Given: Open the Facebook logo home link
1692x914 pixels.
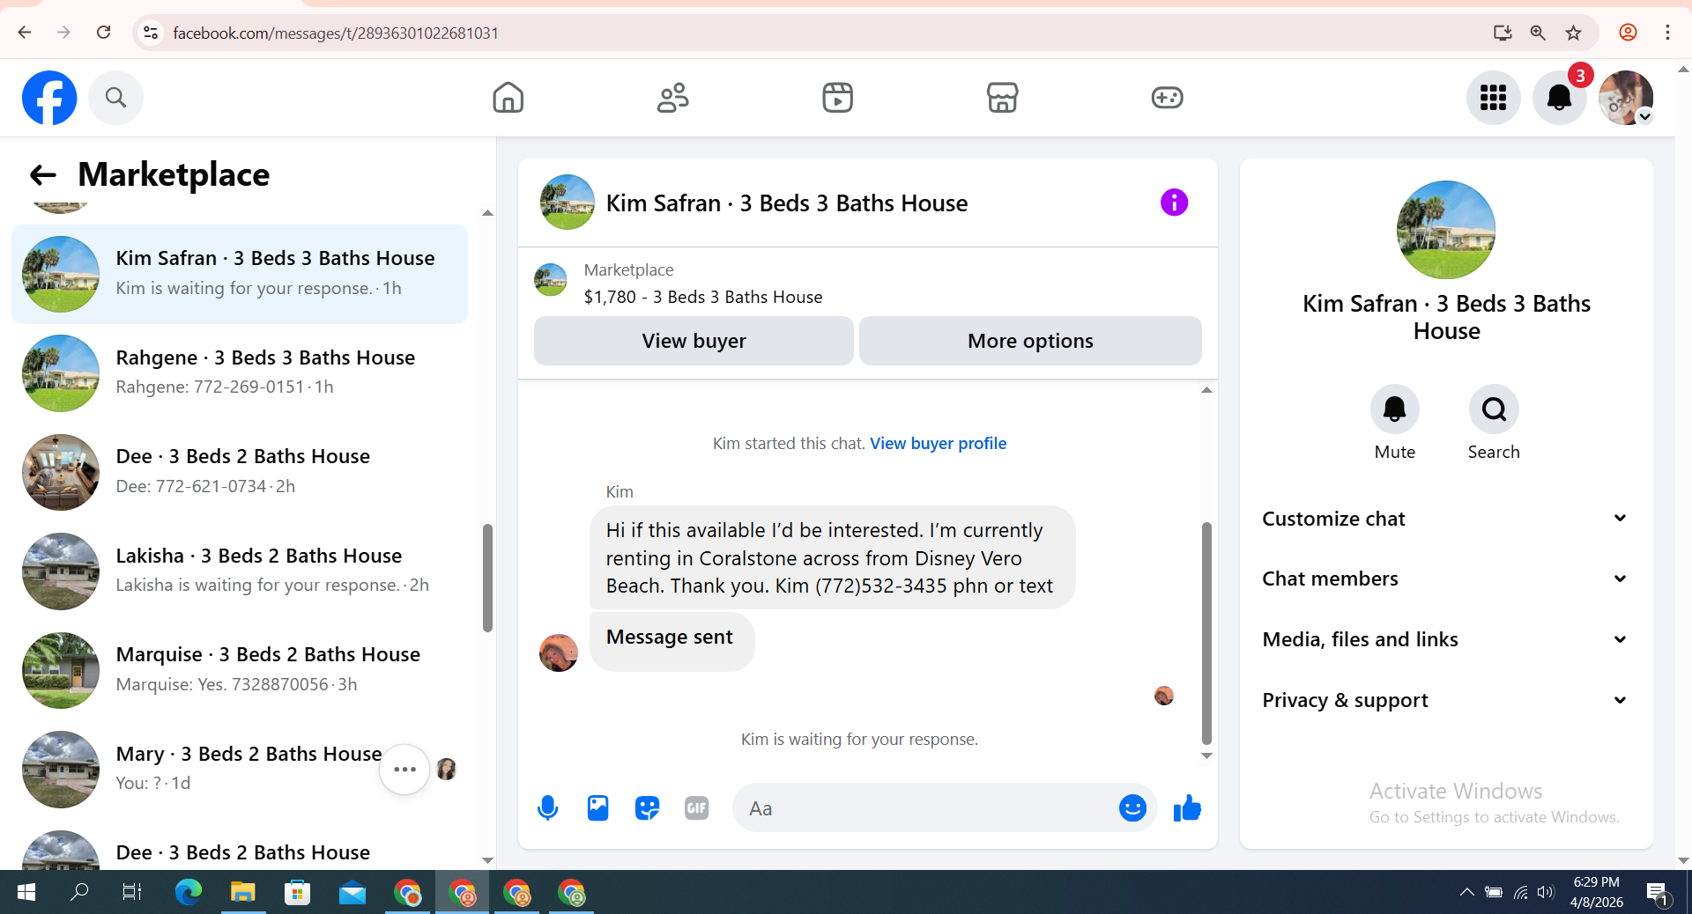Looking at the screenshot, I should (49, 98).
